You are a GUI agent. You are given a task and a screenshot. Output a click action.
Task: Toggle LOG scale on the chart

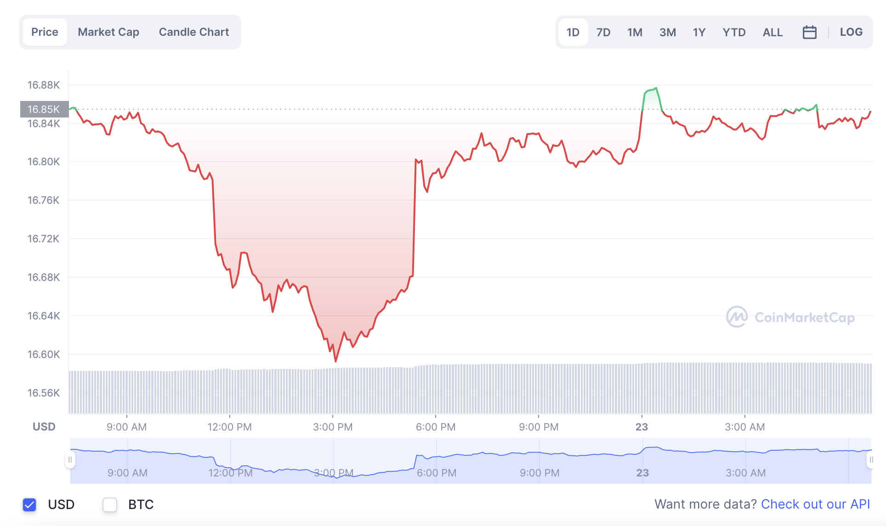click(851, 32)
